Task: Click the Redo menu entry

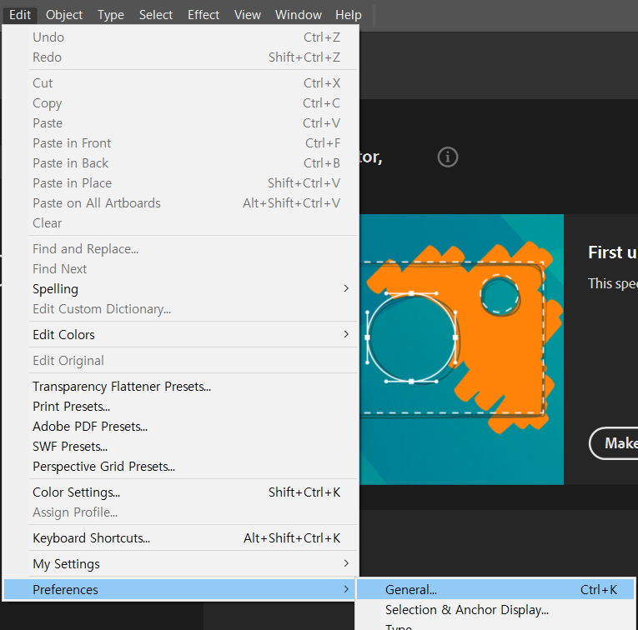Action: 181,57
